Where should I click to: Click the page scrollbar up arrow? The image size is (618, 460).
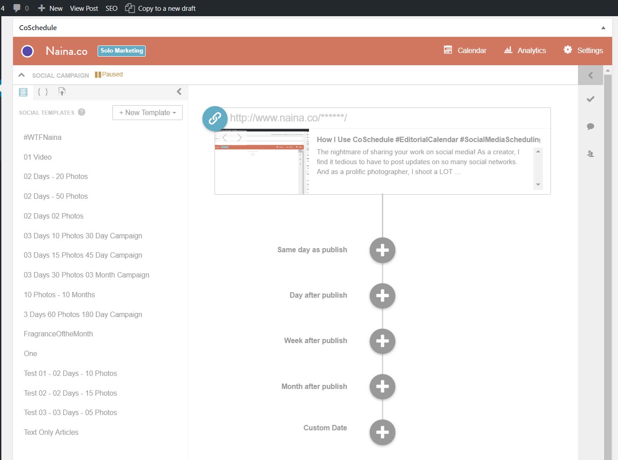click(608, 71)
